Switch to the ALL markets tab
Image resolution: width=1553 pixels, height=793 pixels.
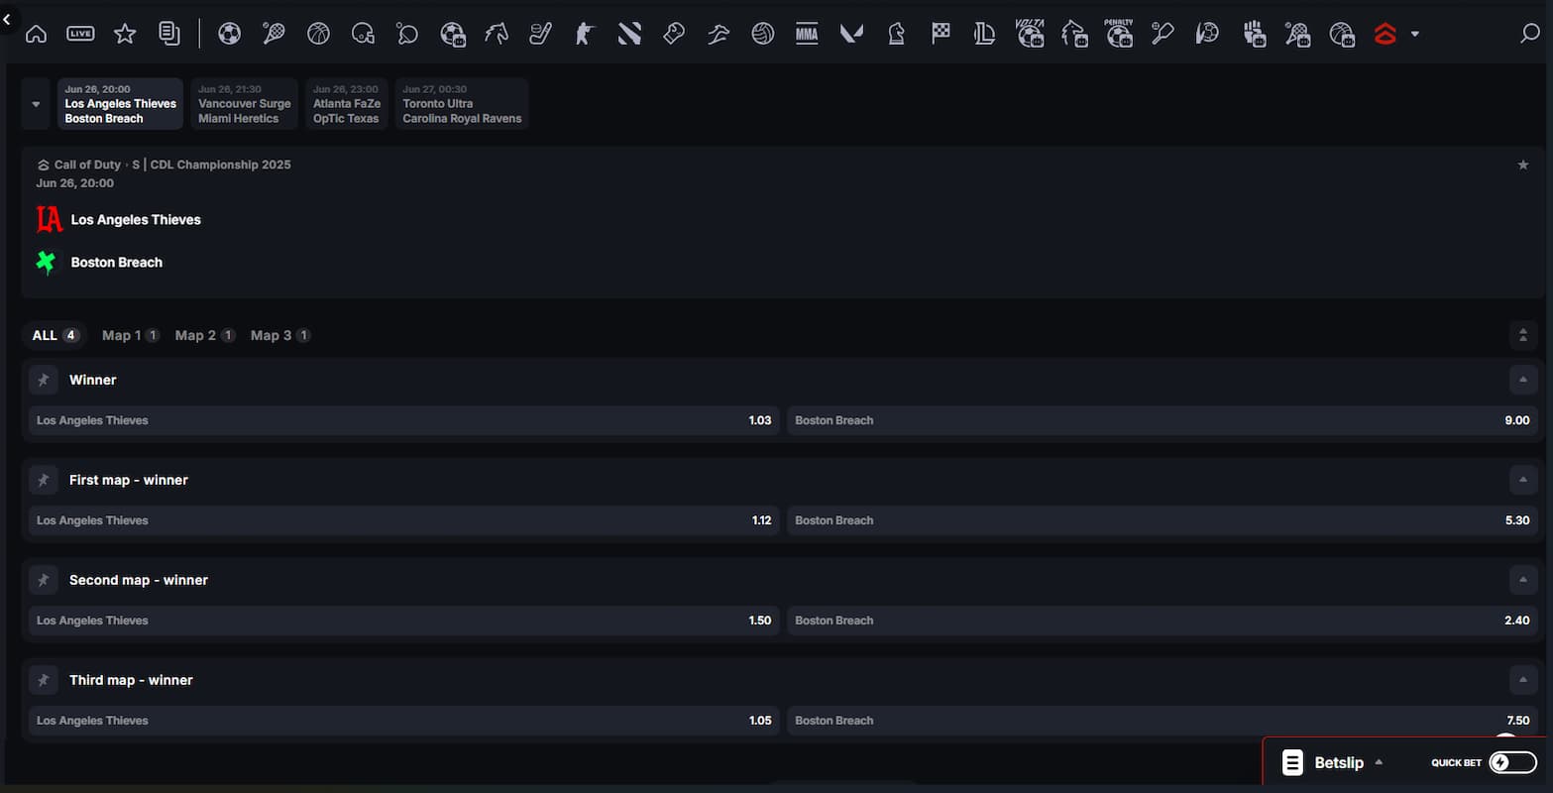click(55, 335)
